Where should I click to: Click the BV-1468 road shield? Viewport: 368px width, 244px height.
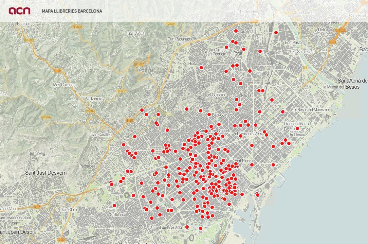pyautogui.click(x=46, y=117)
